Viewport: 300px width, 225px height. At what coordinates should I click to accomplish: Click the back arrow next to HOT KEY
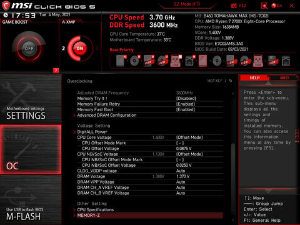(x=231, y=81)
